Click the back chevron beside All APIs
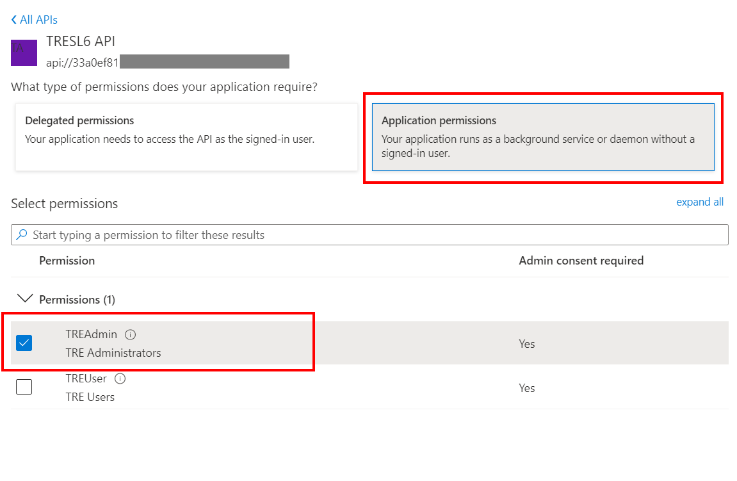737x481 pixels. tap(13, 19)
